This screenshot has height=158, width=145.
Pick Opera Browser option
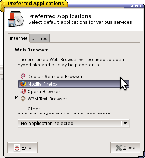click(x=74, y=91)
